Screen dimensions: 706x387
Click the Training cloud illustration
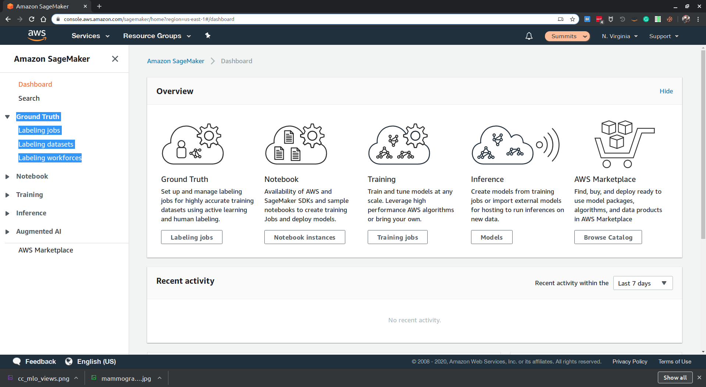pyautogui.click(x=399, y=144)
